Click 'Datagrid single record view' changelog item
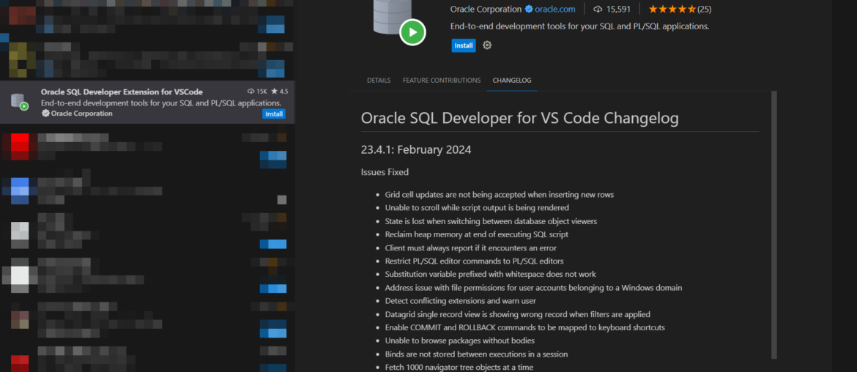 518,314
